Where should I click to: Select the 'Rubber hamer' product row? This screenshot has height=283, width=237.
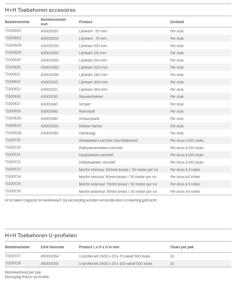(x=91, y=126)
